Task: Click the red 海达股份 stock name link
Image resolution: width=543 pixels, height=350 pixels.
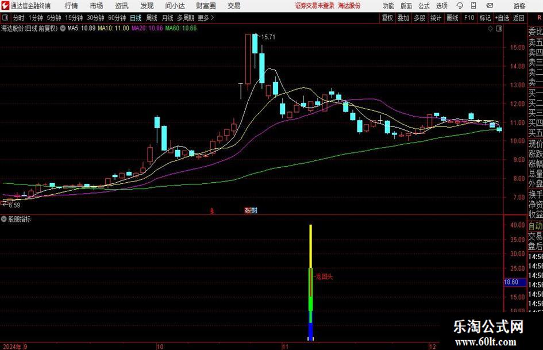Action: coord(349,6)
